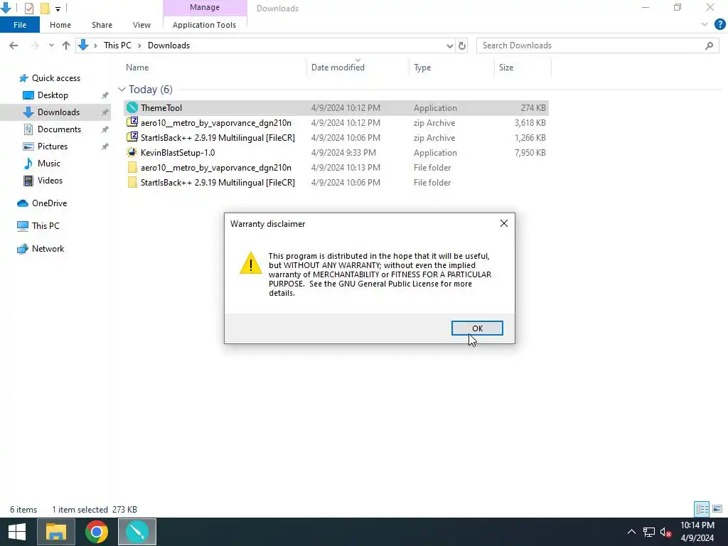Show hidden system tray icons
Image resolution: width=728 pixels, height=546 pixels.
(631, 532)
